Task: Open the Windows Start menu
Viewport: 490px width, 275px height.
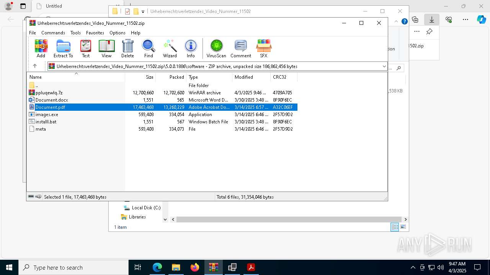Action: (x=9, y=267)
